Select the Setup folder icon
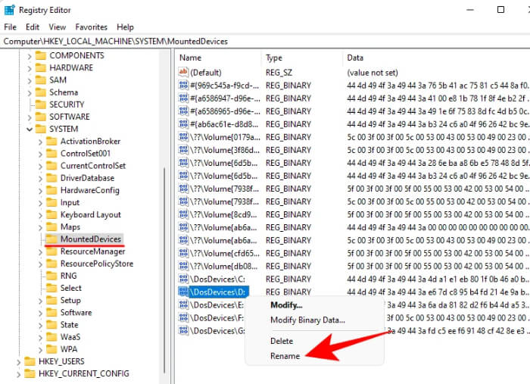The width and height of the screenshot is (530, 384). click(x=51, y=300)
